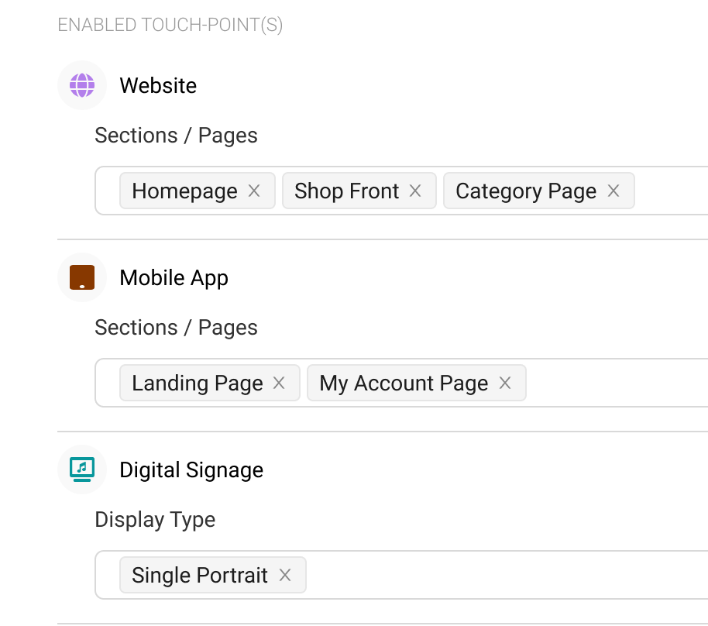This screenshot has width=708, height=626.
Task: Open the Display Type selection field
Action: click(401, 575)
